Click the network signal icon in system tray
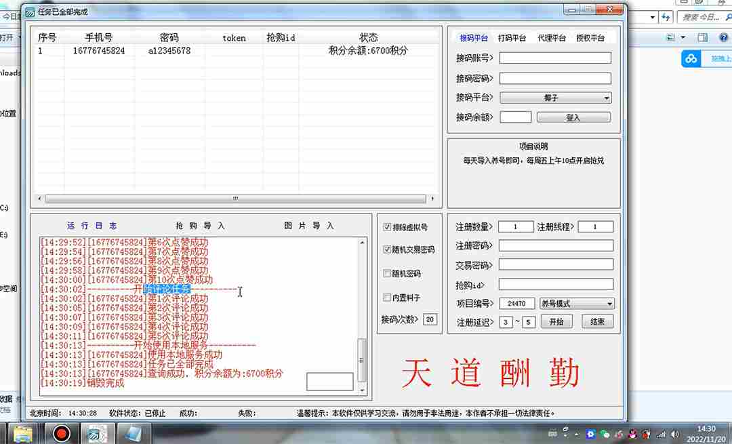 [x=661, y=435]
